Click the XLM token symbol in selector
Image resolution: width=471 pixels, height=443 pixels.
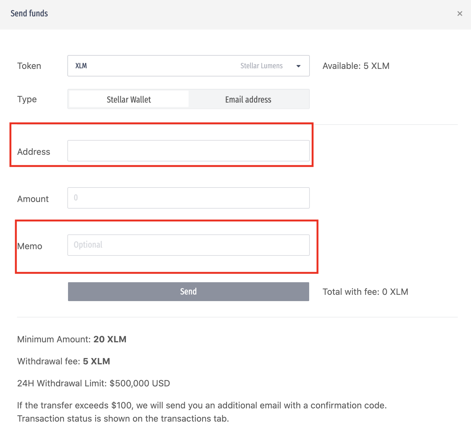81,66
